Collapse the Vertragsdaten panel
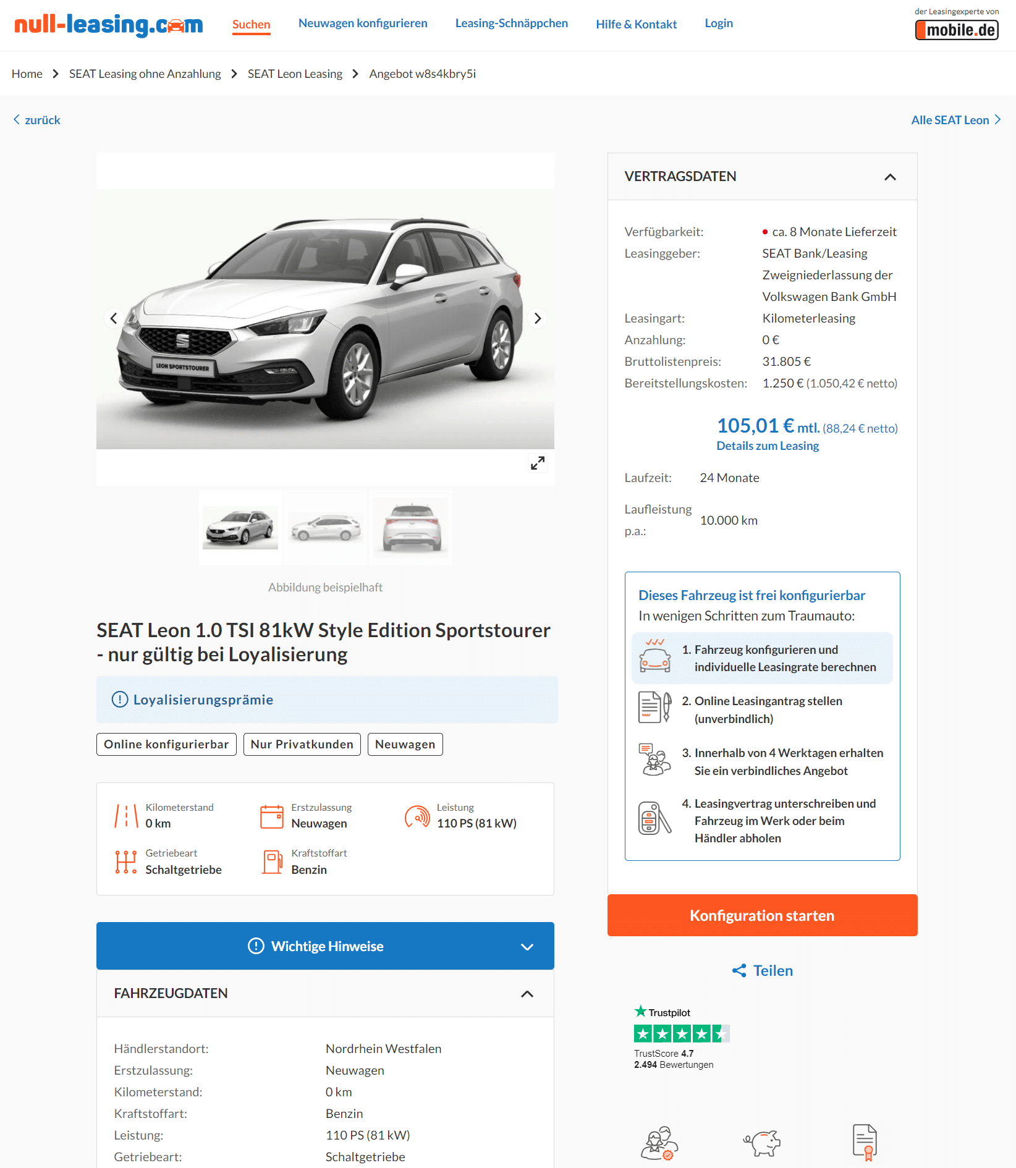The width and height of the screenshot is (1016, 1168). (890, 177)
